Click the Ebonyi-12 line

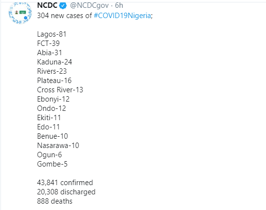click(53, 99)
